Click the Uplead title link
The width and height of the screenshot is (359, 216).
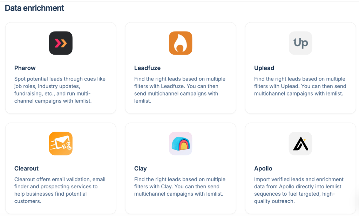click(264, 68)
